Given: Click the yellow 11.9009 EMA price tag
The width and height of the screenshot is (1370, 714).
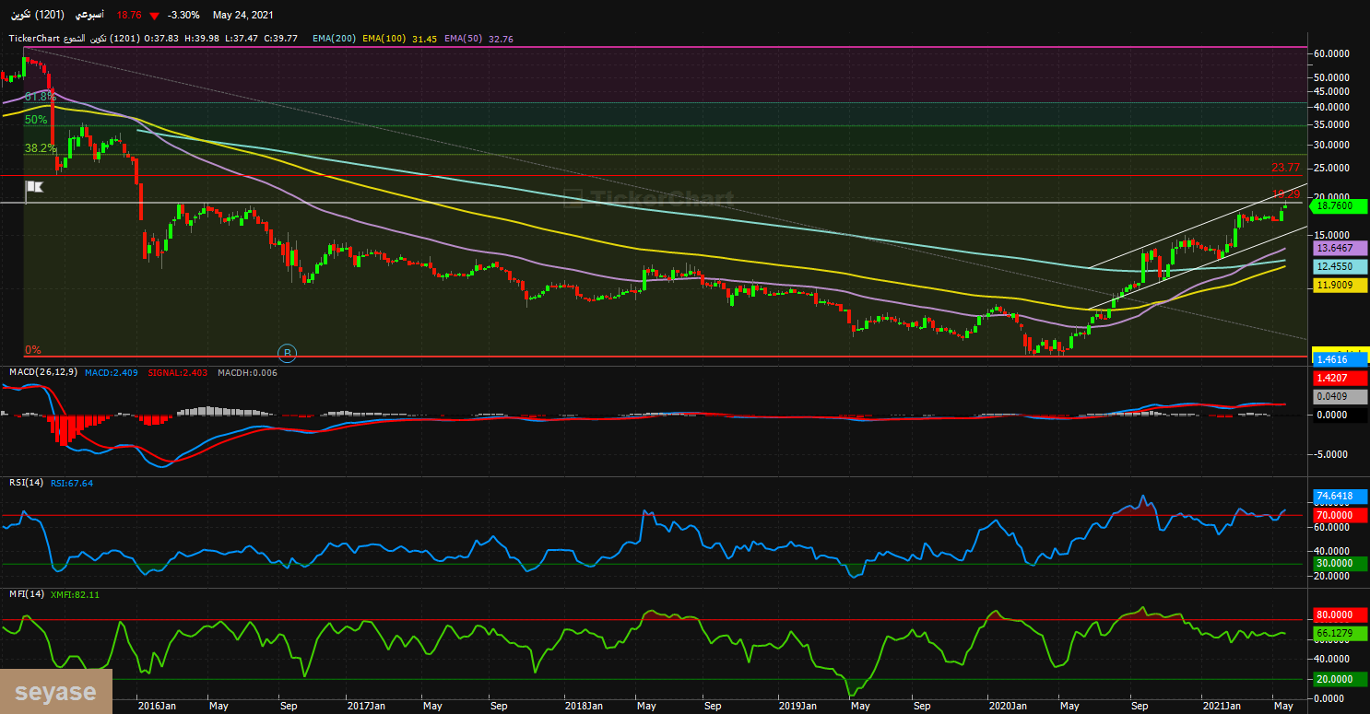Looking at the screenshot, I should click(1335, 286).
